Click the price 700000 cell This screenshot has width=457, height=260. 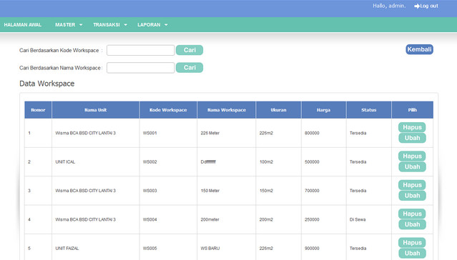coord(323,191)
